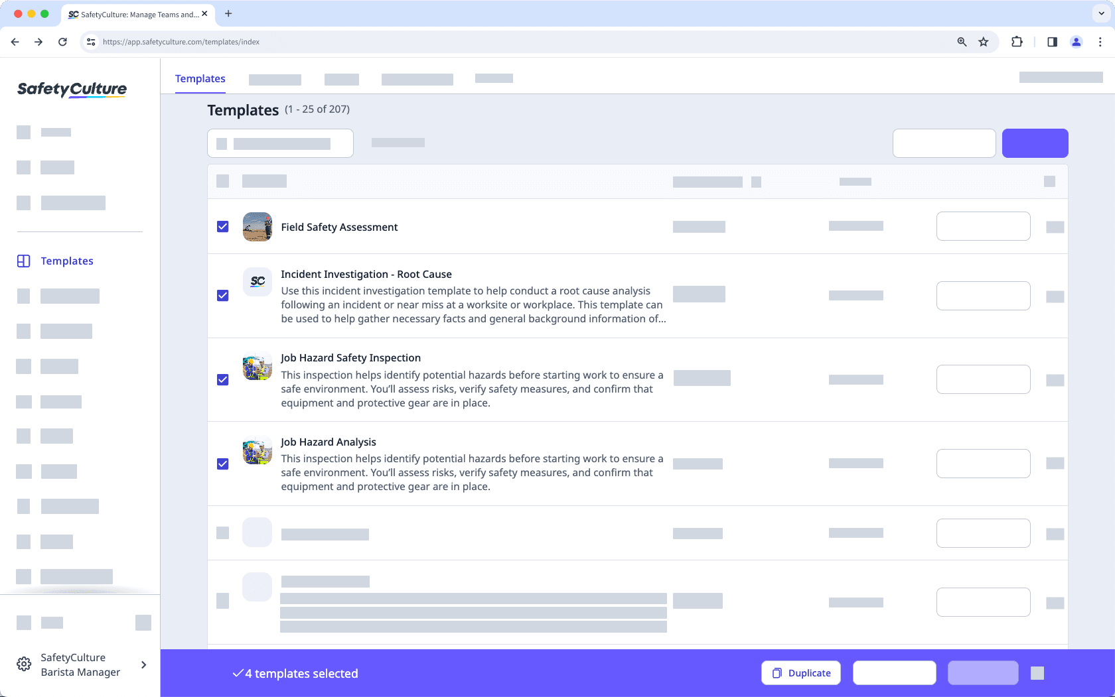Open the browser profile avatar
The image size is (1115, 697).
tap(1076, 42)
